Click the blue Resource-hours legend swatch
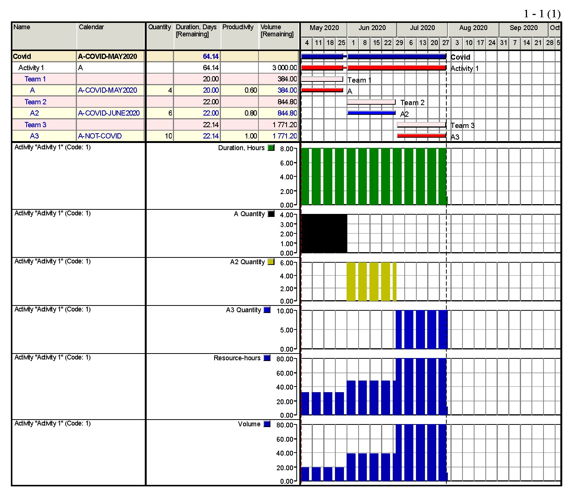 (x=267, y=358)
